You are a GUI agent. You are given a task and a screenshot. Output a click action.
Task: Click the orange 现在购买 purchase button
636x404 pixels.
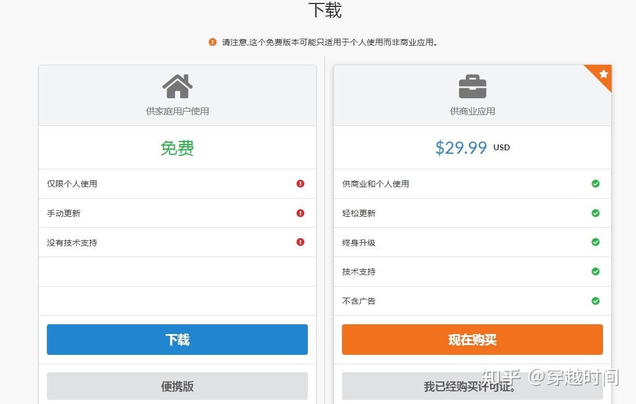[x=472, y=339]
